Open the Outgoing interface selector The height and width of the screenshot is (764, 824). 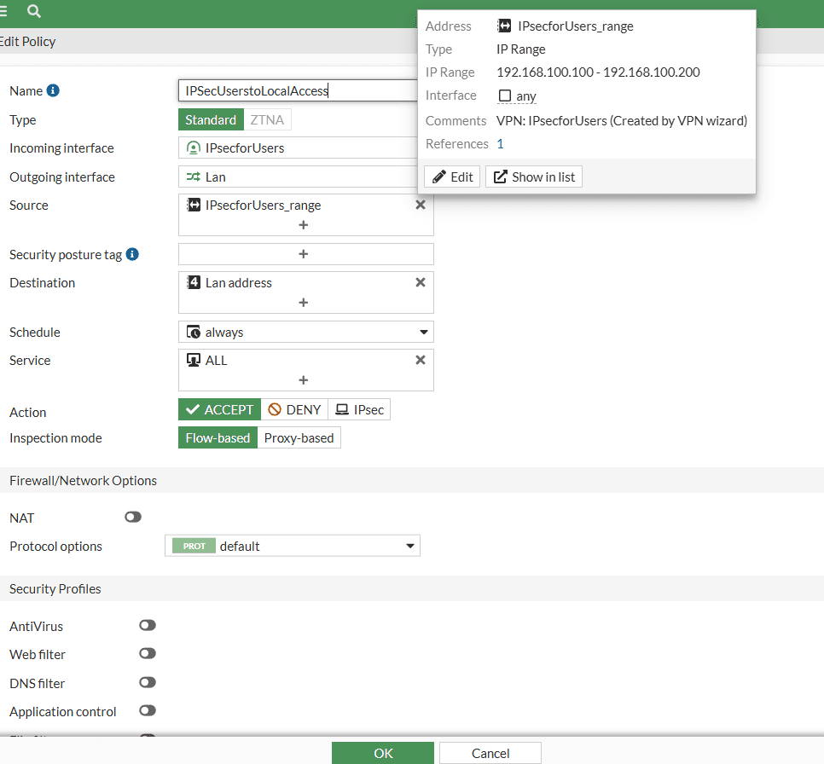pyautogui.click(x=299, y=177)
